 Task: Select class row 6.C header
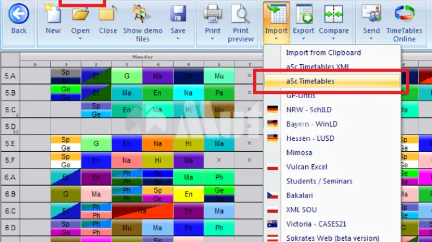coord(10,211)
